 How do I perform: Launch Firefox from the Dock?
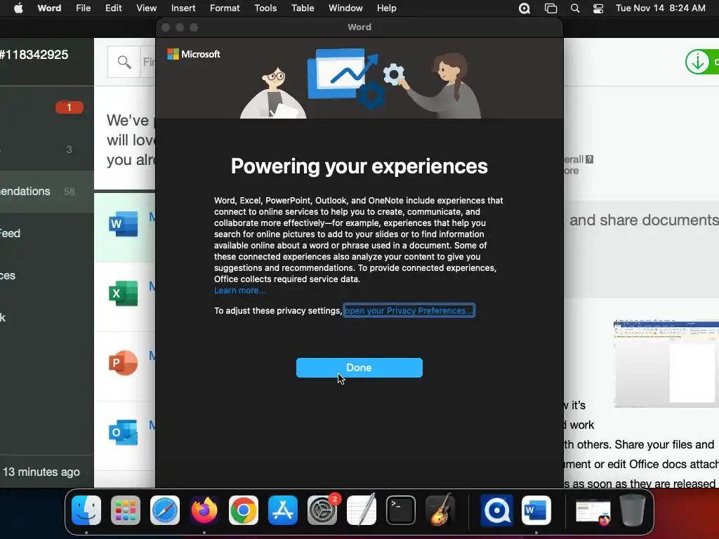[x=204, y=510]
